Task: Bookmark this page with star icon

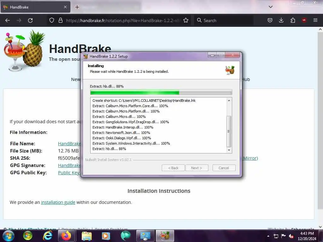Action: (x=186, y=20)
